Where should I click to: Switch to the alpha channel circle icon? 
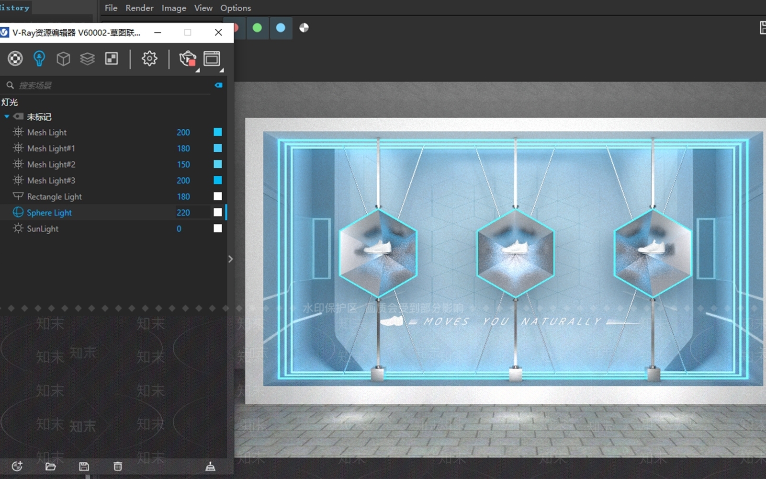pyautogui.click(x=304, y=28)
